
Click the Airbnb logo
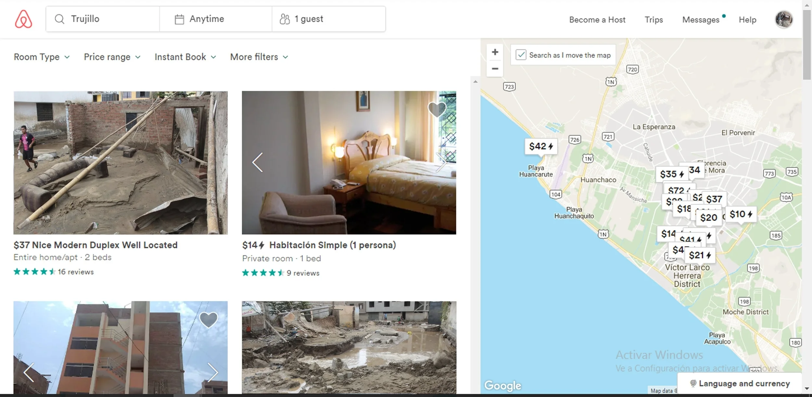23,19
